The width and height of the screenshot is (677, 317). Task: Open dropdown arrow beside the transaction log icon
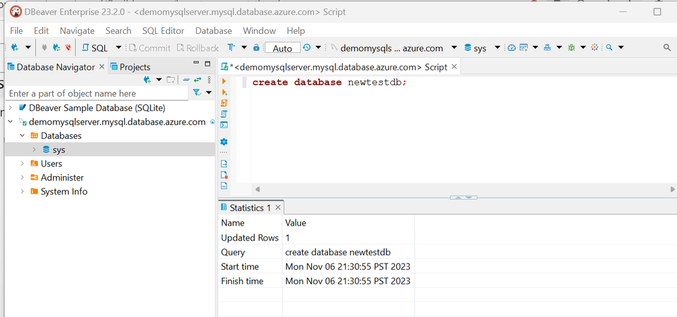click(x=319, y=47)
